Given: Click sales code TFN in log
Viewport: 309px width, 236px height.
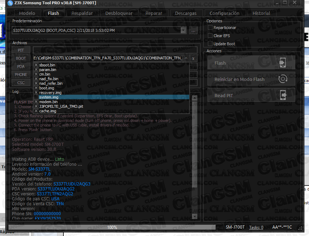Looking at the screenshot, I should [60, 204].
